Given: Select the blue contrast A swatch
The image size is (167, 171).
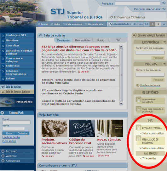Looking at the screenshot, I should (x=164, y=24).
